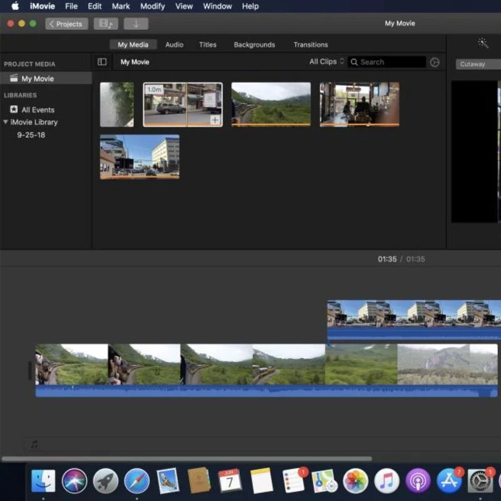
Task: Click the media library import icon in toolbar
Action: point(105,24)
